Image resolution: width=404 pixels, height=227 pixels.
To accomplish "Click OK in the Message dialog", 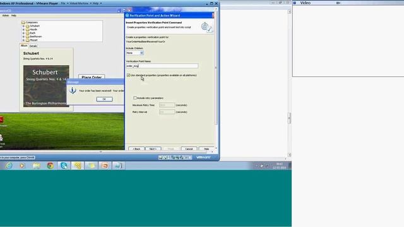I will [x=104, y=99].
